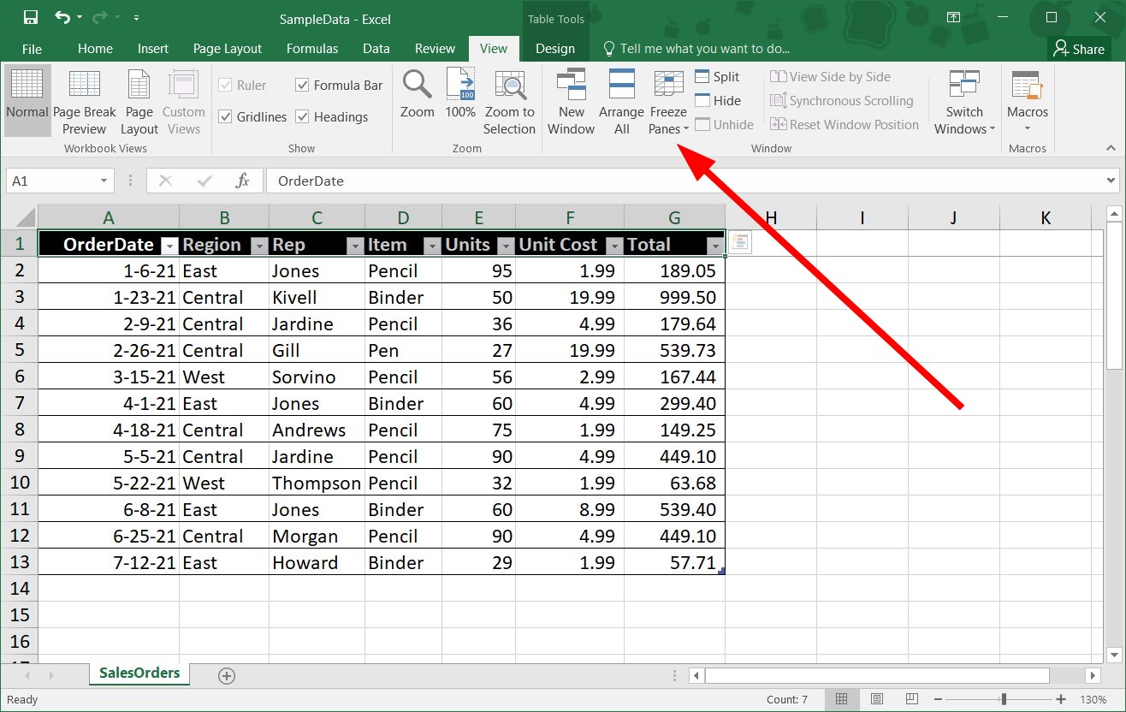Screen dimensions: 1126x712
Task: Open the Unit Cost filter dropdown
Action: (x=614, y=246)
